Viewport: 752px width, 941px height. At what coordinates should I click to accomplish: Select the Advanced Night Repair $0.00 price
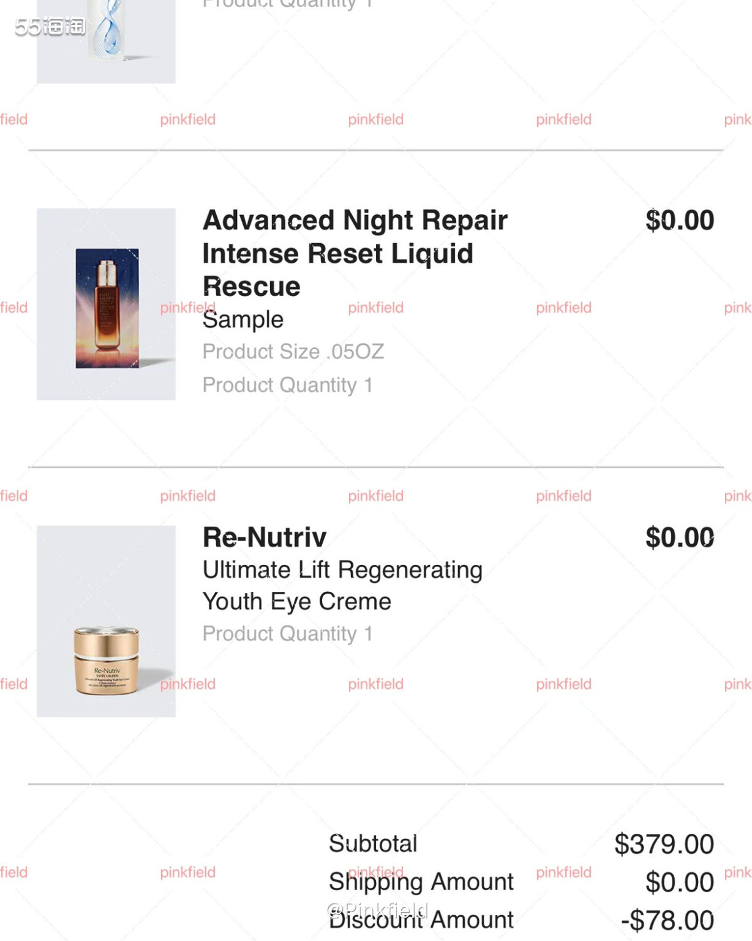(679, 221)
